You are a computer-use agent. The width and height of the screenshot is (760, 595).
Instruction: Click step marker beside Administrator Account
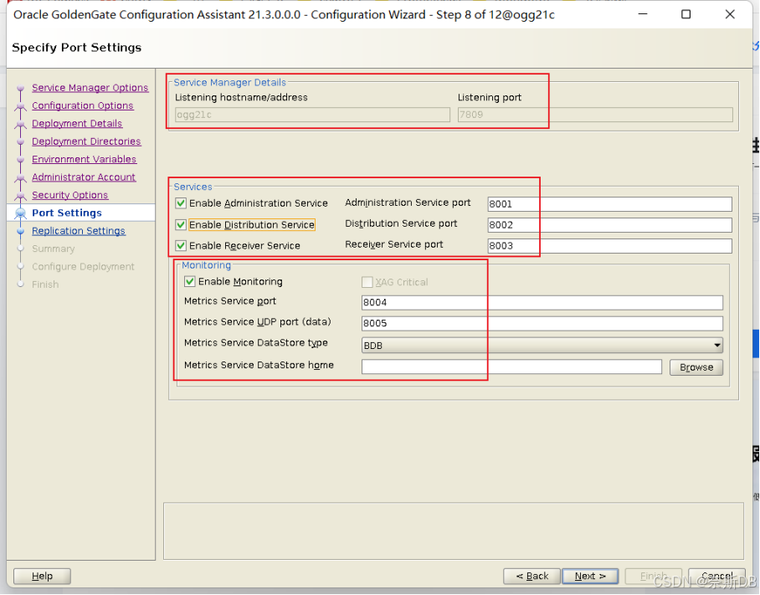click(20, 177)
